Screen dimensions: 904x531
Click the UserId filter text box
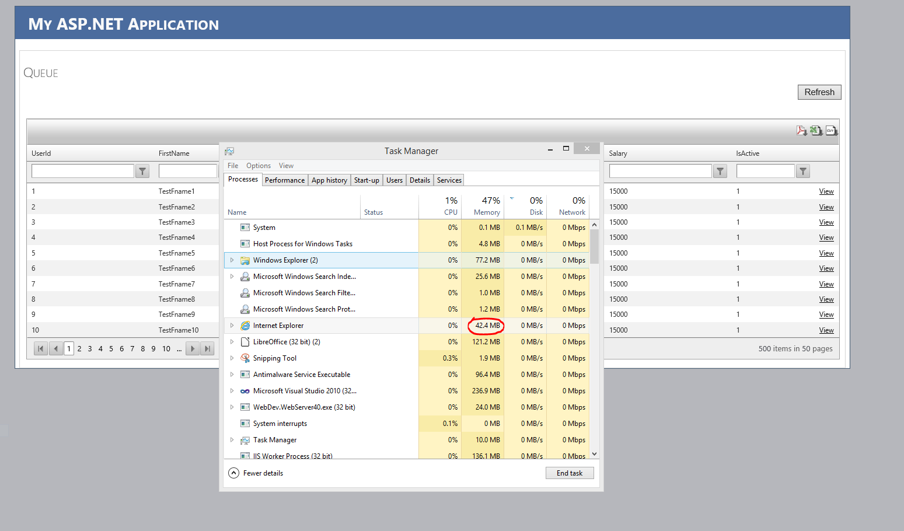pyautogui.click(x=83, y=171)
